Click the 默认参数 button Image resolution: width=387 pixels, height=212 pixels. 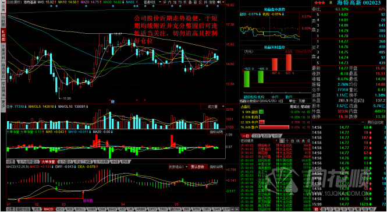coord(198,167)
